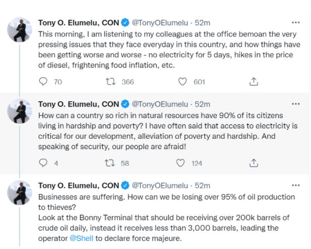Like the tweet with 124 likes
This screenshot has height=249, width=311.
180,163
